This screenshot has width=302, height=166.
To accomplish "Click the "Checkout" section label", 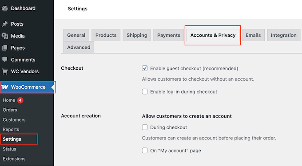I will pyautogui.click(x=72, y=68).
